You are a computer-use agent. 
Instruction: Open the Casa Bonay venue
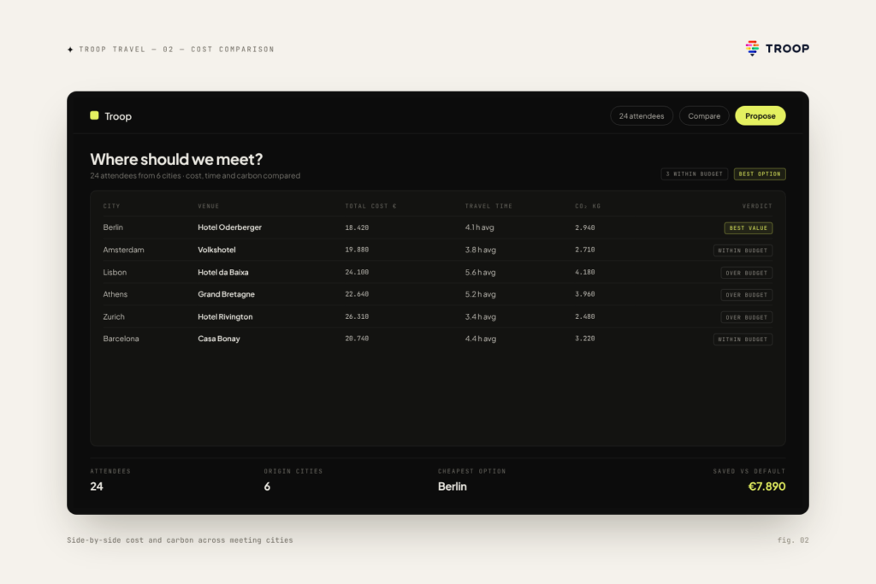tap(219, 339)
